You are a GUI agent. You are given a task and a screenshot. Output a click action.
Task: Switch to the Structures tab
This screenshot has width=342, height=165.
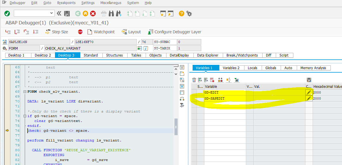click(x=115, y=55)
